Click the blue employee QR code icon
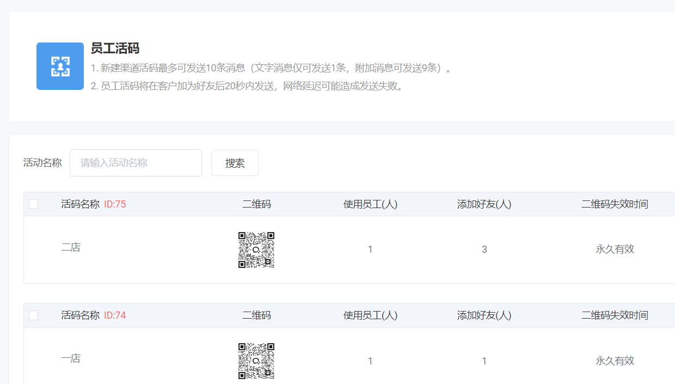 [x=60, y=66]
